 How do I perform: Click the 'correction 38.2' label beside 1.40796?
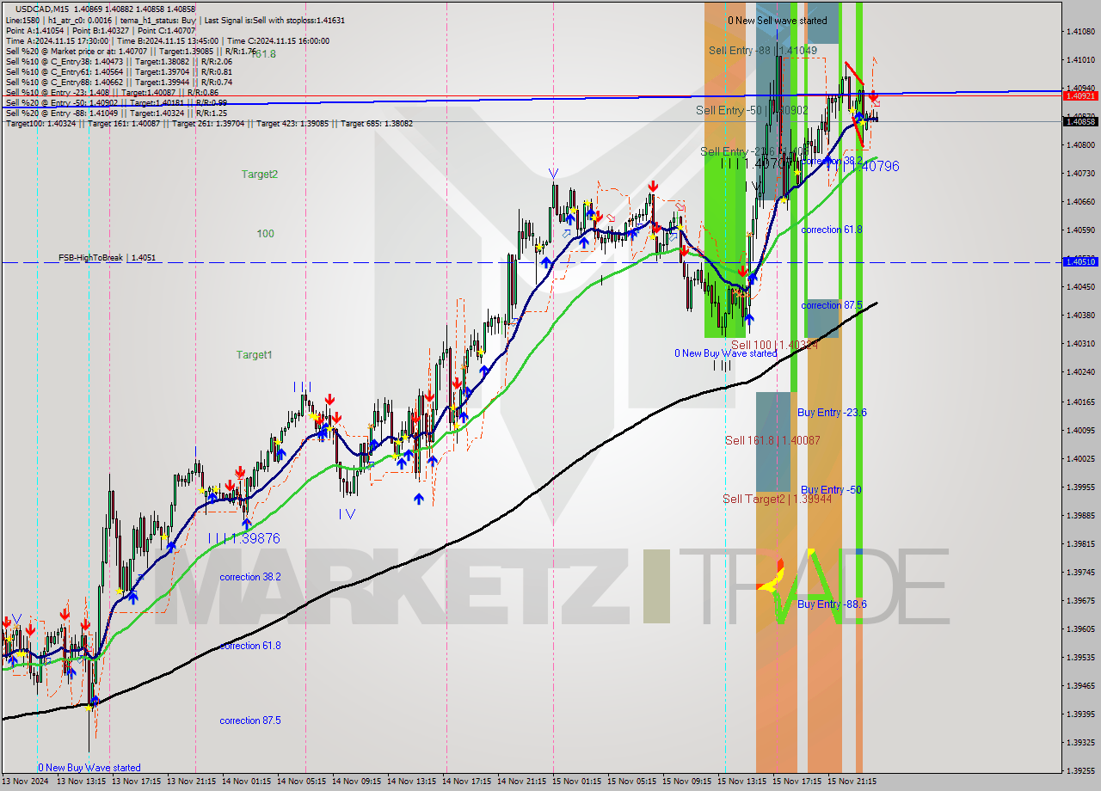click(832, 161)
